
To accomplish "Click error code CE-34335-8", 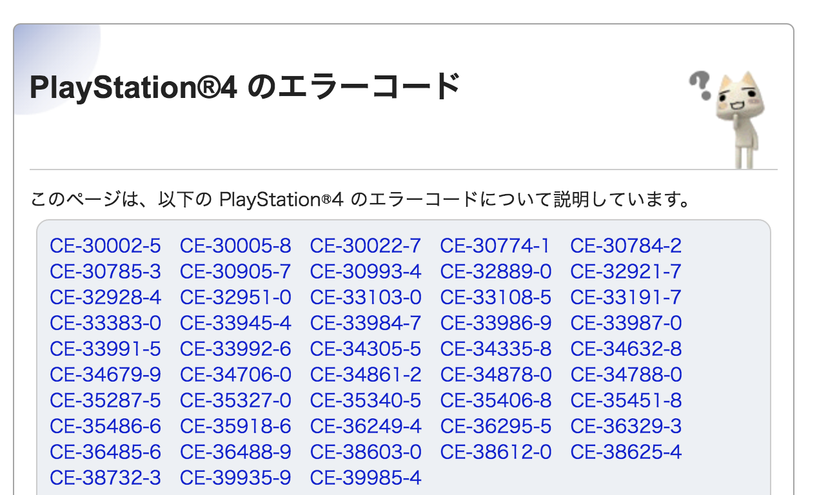I will (x=496, y=349).
